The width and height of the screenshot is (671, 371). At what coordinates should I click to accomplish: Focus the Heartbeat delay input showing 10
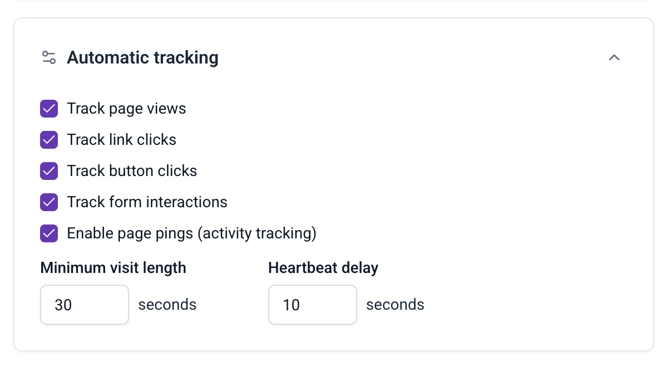(312, 305)
